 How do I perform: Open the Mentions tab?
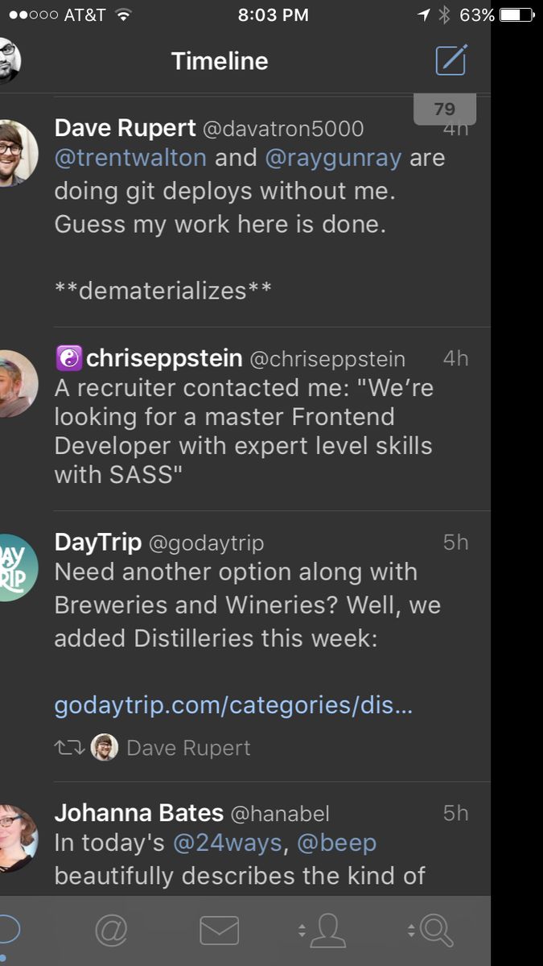pos(112,931)
